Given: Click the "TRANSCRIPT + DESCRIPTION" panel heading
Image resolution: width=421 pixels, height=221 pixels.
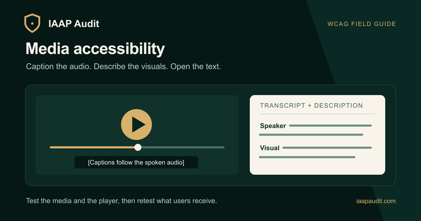Looking at the screenshot, I should click(x=312, y=106).
